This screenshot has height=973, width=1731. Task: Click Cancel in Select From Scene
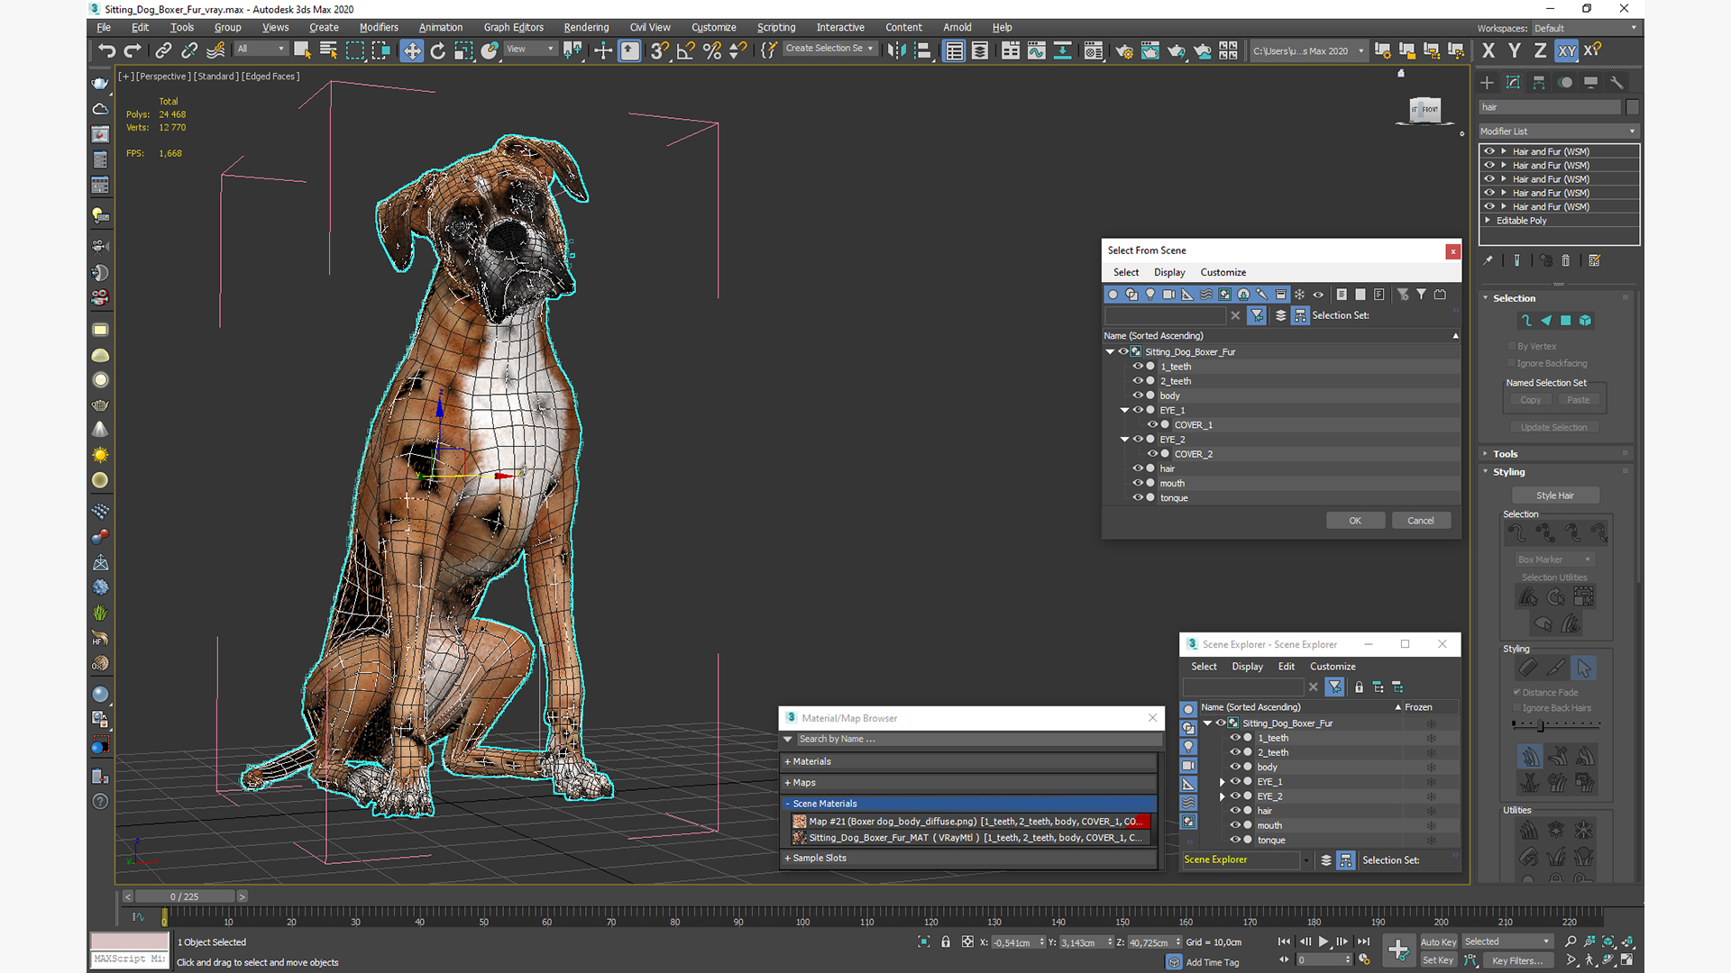point(1421,521)
